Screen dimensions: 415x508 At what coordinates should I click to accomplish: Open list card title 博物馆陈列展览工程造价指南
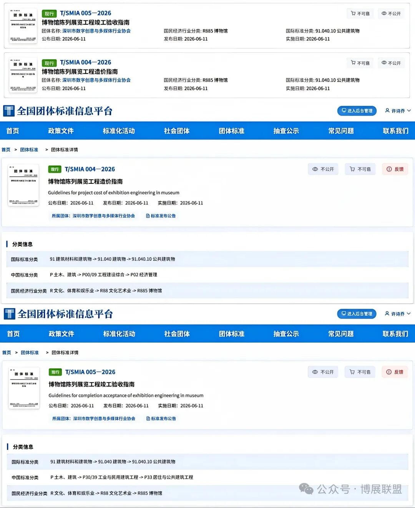pos(80,72)
